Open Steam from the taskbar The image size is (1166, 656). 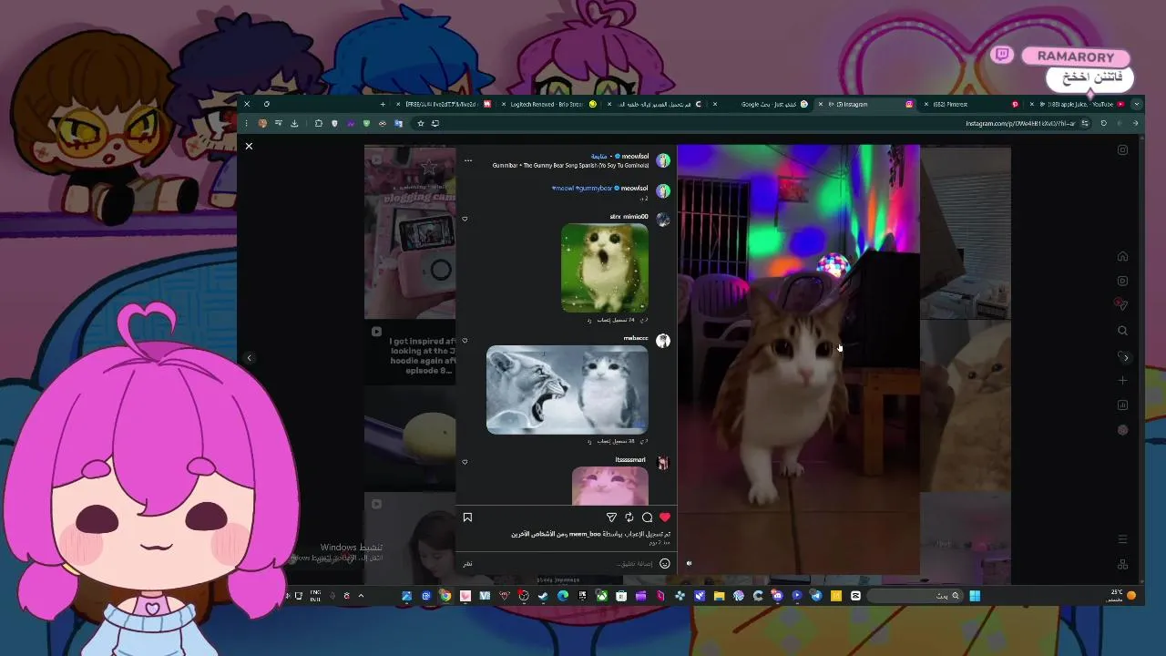[543, 596]
